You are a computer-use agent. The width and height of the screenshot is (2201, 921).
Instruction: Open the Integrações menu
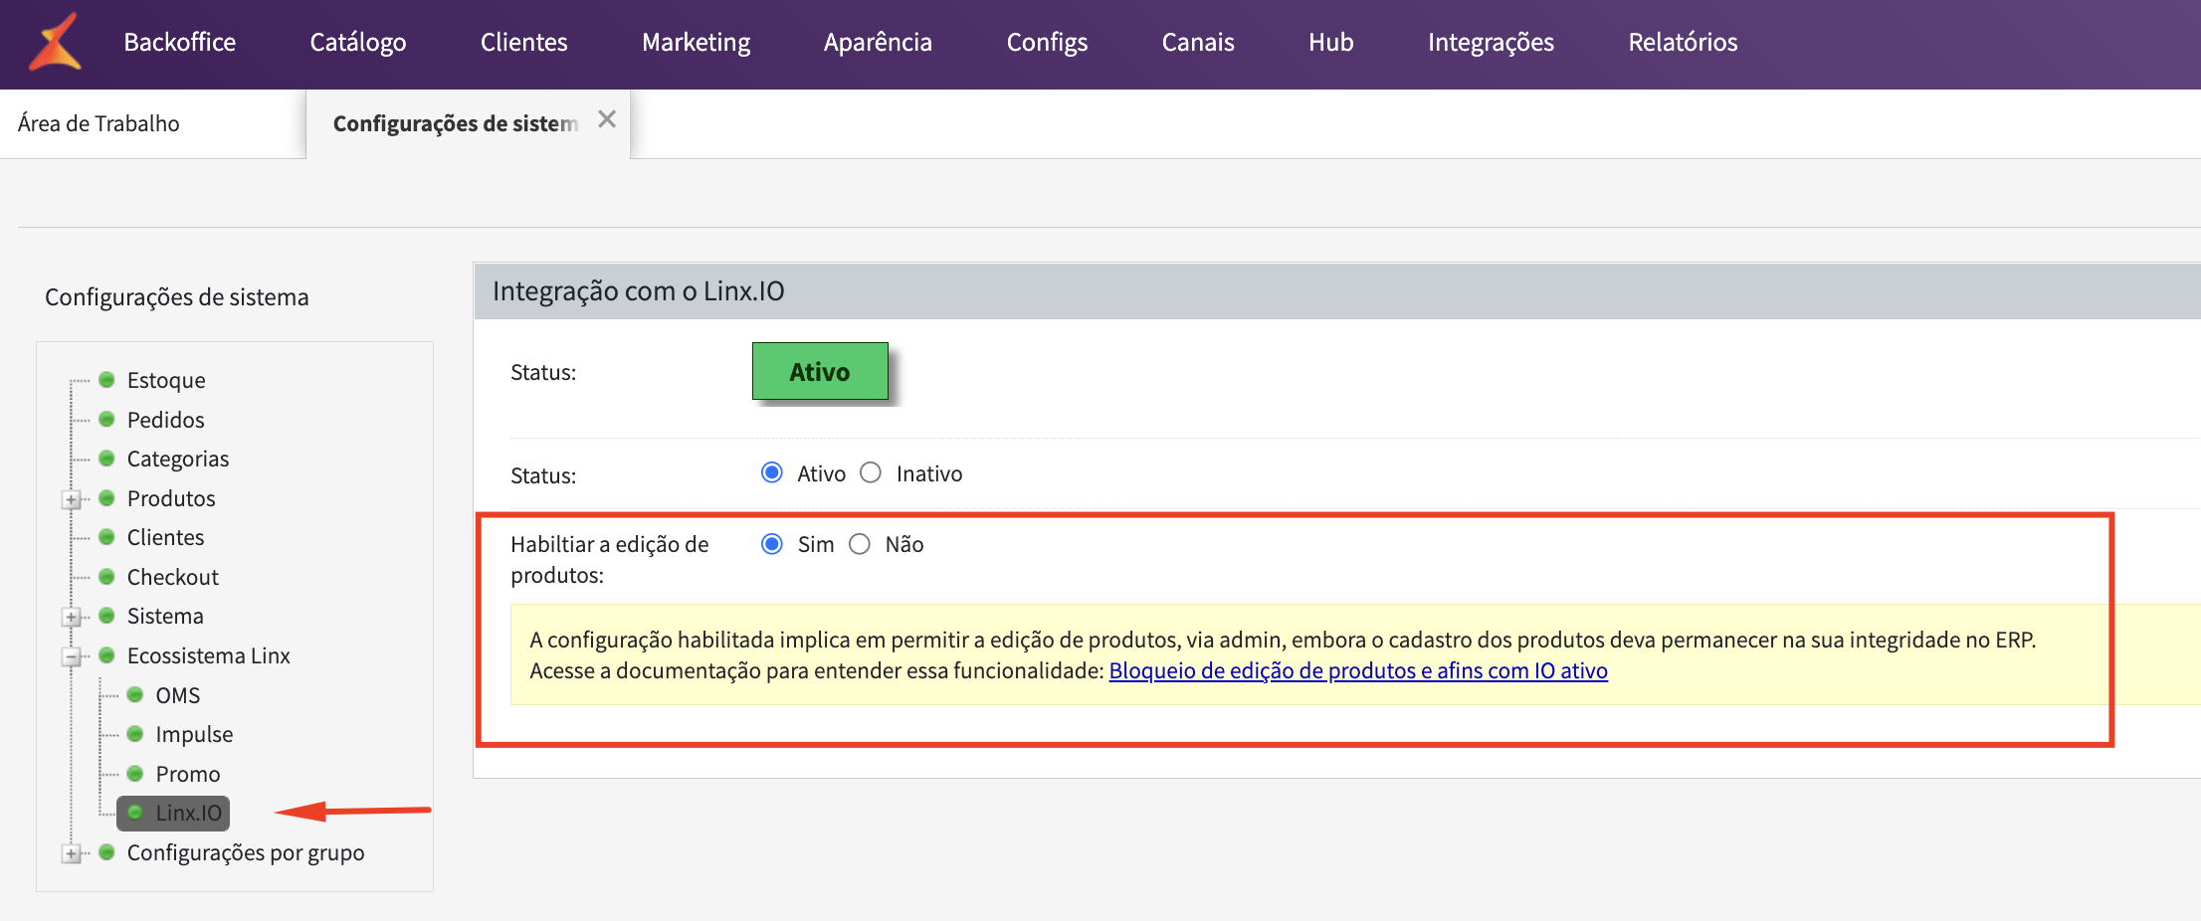pos(1491,42)
